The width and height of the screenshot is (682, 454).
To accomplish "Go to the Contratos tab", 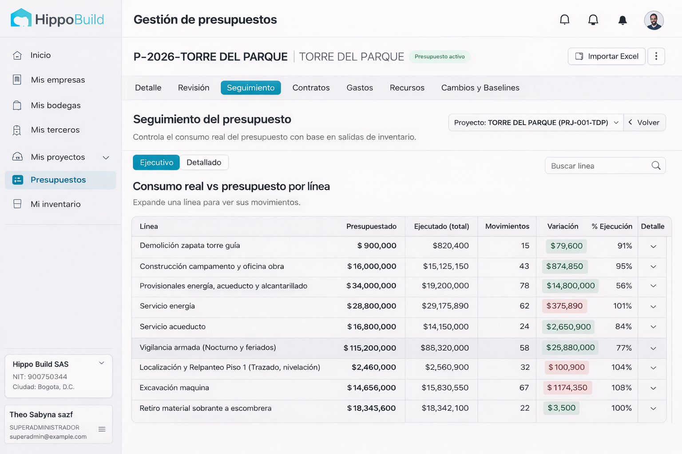I will pos(311,88).
